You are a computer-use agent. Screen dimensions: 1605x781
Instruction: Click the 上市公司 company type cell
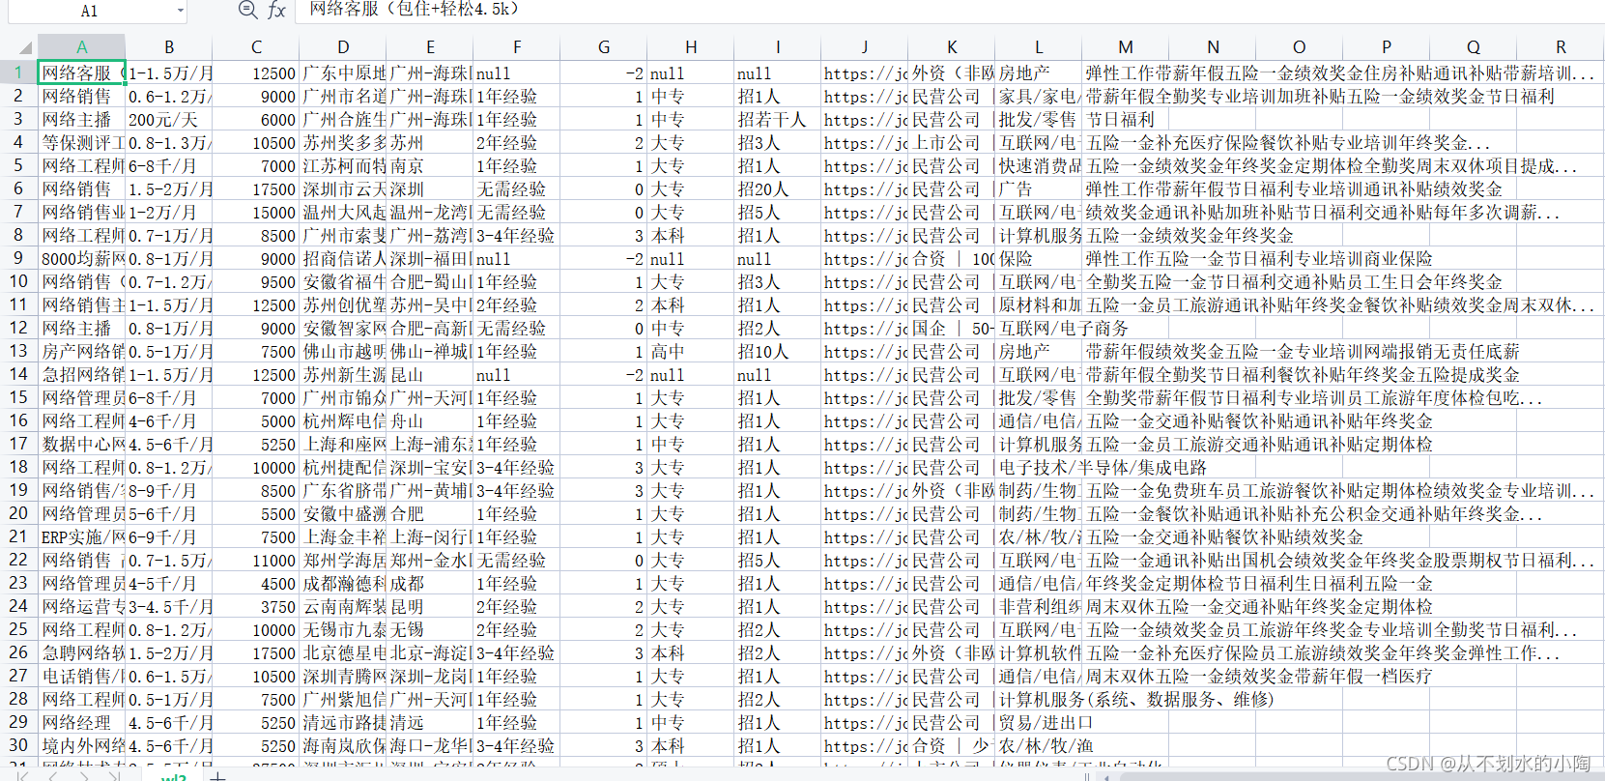[952, 142]
